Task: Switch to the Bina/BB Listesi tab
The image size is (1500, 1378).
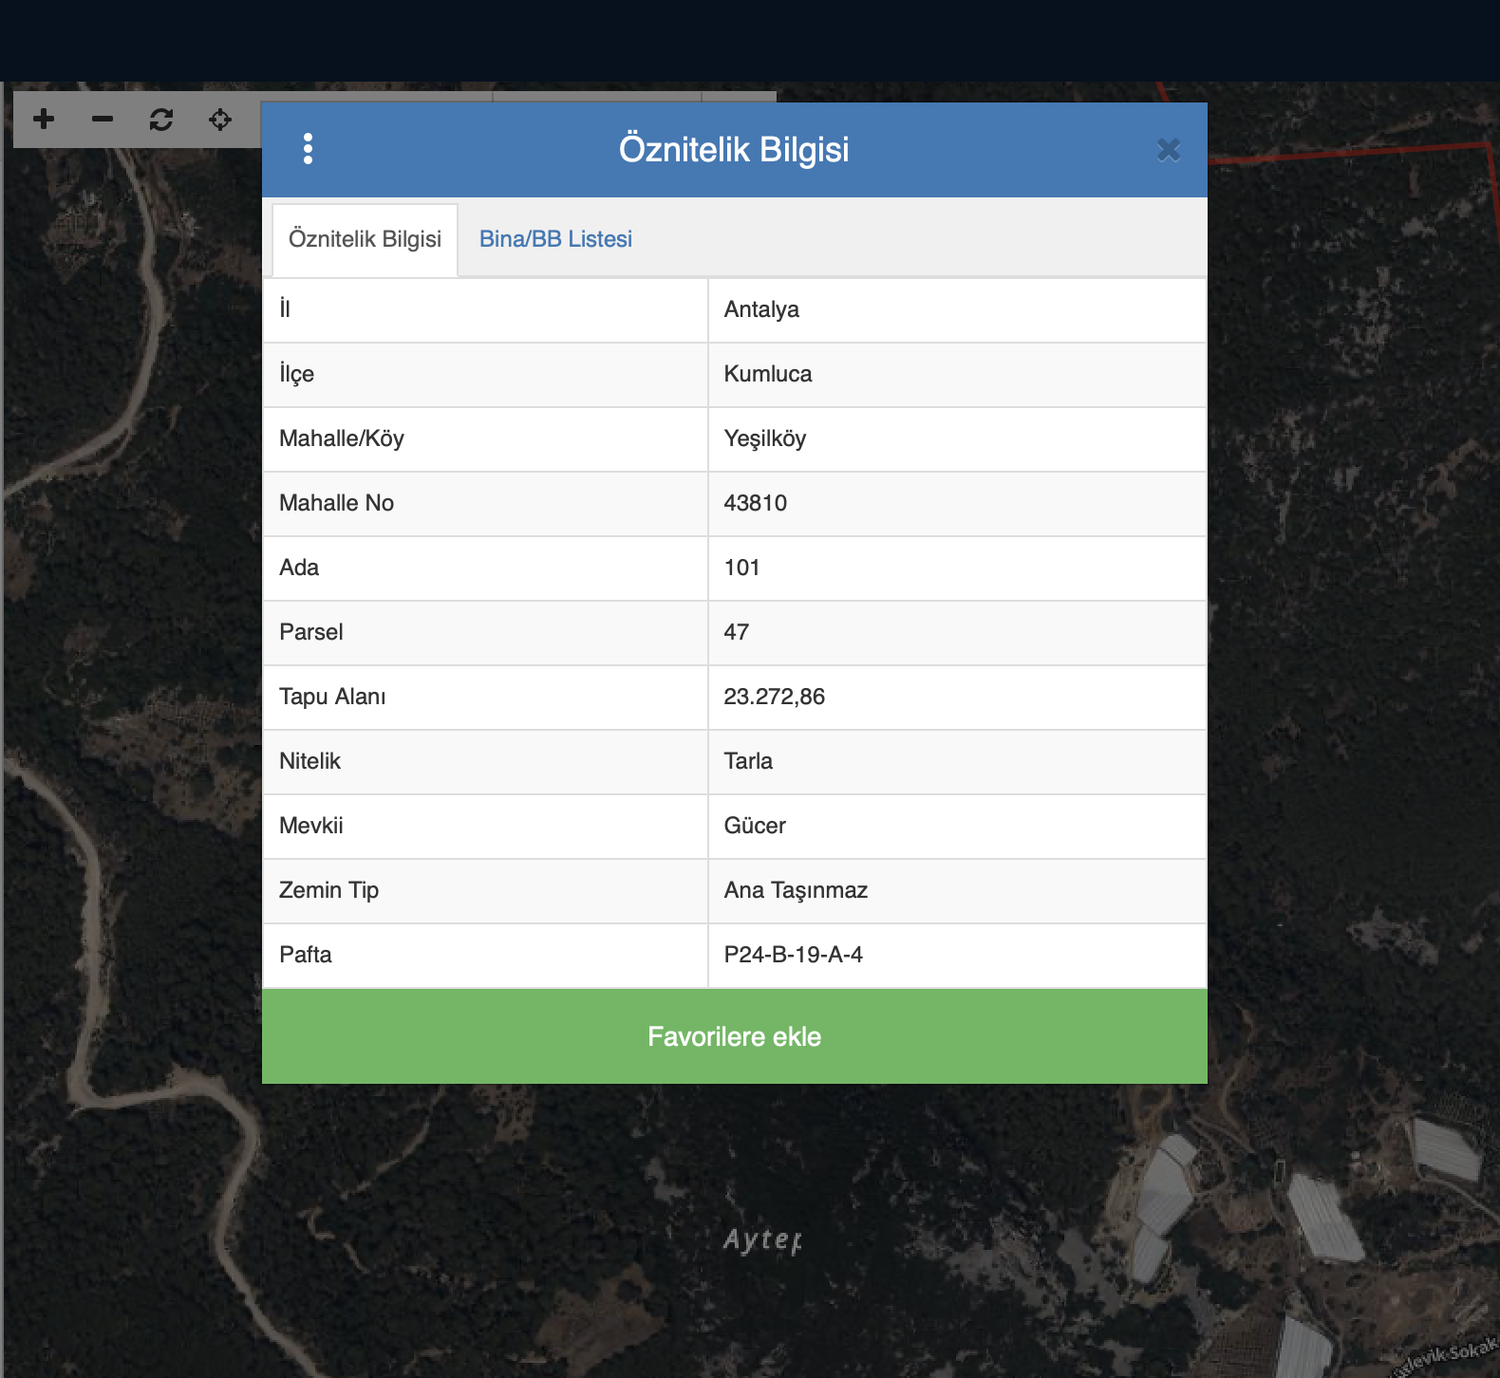Action: pos(555,239)
